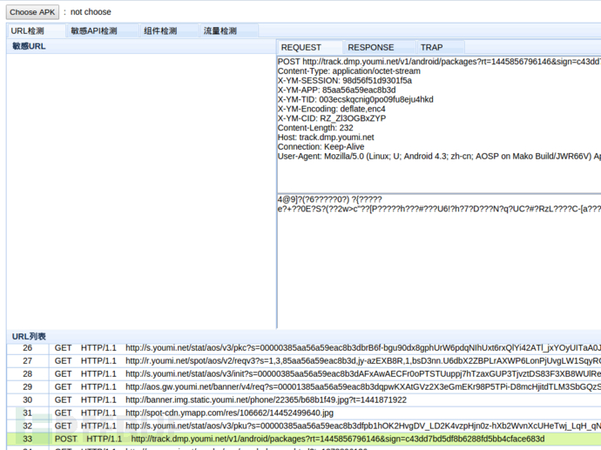Click the 敏感URL panel header

[141, 46]
